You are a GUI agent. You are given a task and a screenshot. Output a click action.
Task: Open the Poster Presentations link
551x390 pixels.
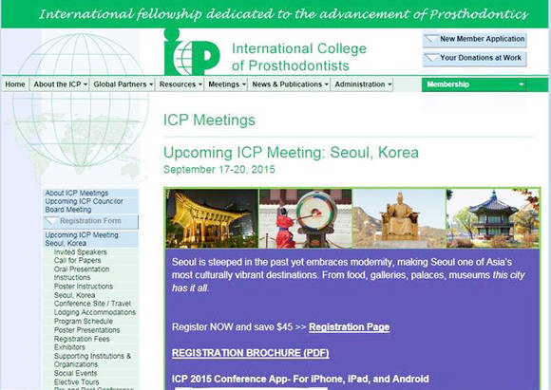click(x=86, y=330)
